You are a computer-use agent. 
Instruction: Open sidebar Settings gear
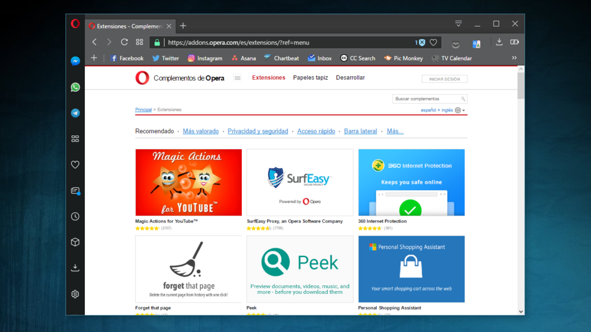(74, 294)
